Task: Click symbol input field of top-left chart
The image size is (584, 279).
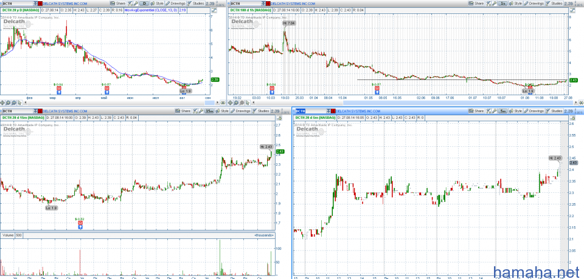Action: point(18,4)
